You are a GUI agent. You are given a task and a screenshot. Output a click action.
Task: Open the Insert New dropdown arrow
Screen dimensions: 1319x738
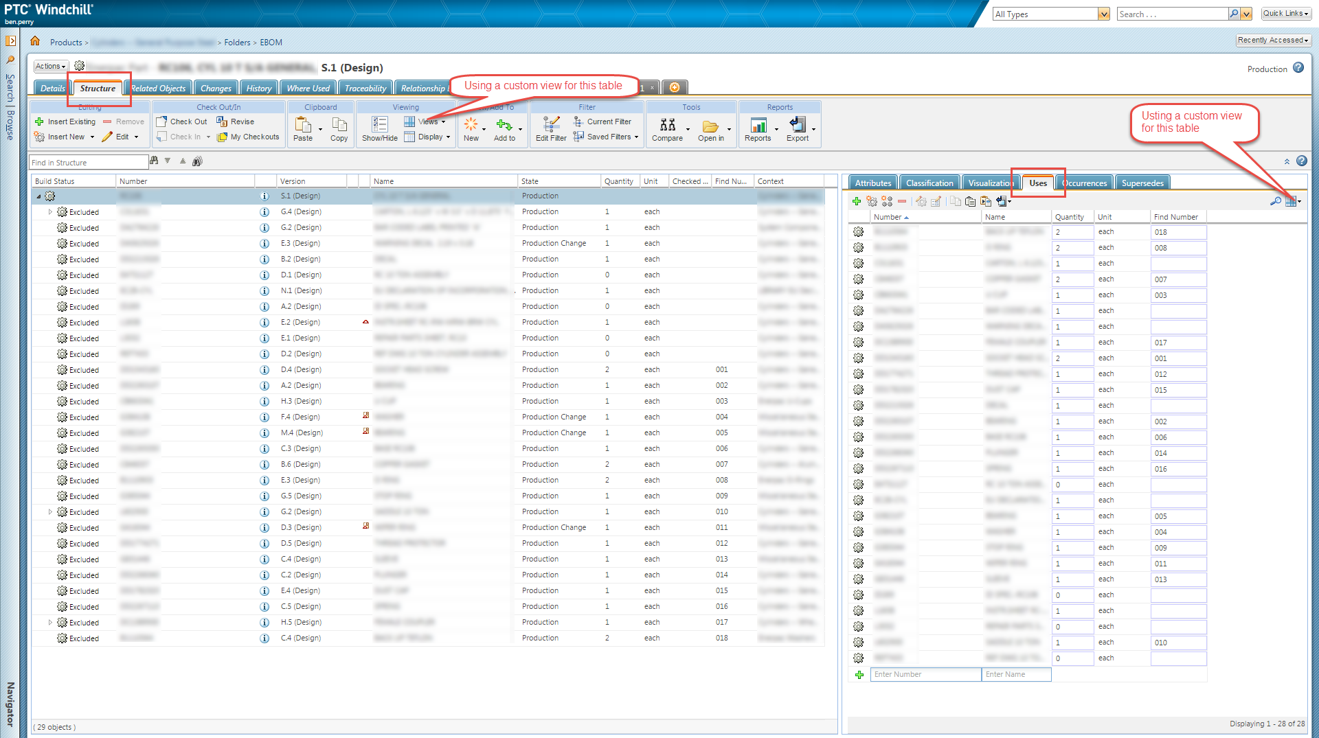click(92, 137)
